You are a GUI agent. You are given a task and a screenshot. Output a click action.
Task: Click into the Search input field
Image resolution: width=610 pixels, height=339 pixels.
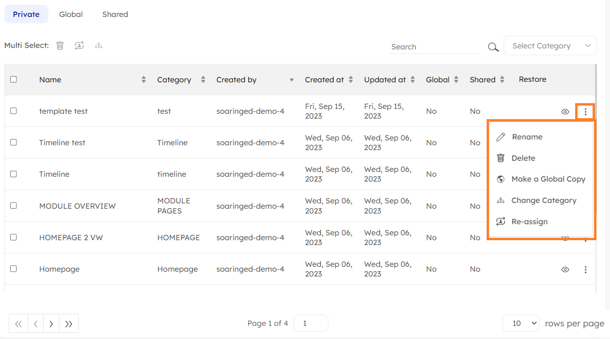pyautogui.click(x=434, y=47)
